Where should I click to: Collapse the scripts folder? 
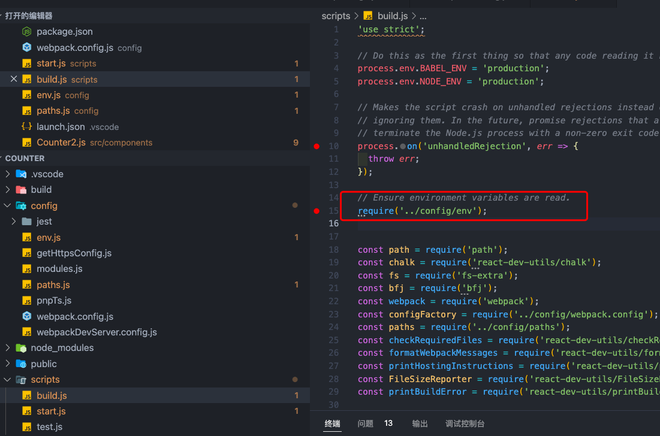[7, 379]
